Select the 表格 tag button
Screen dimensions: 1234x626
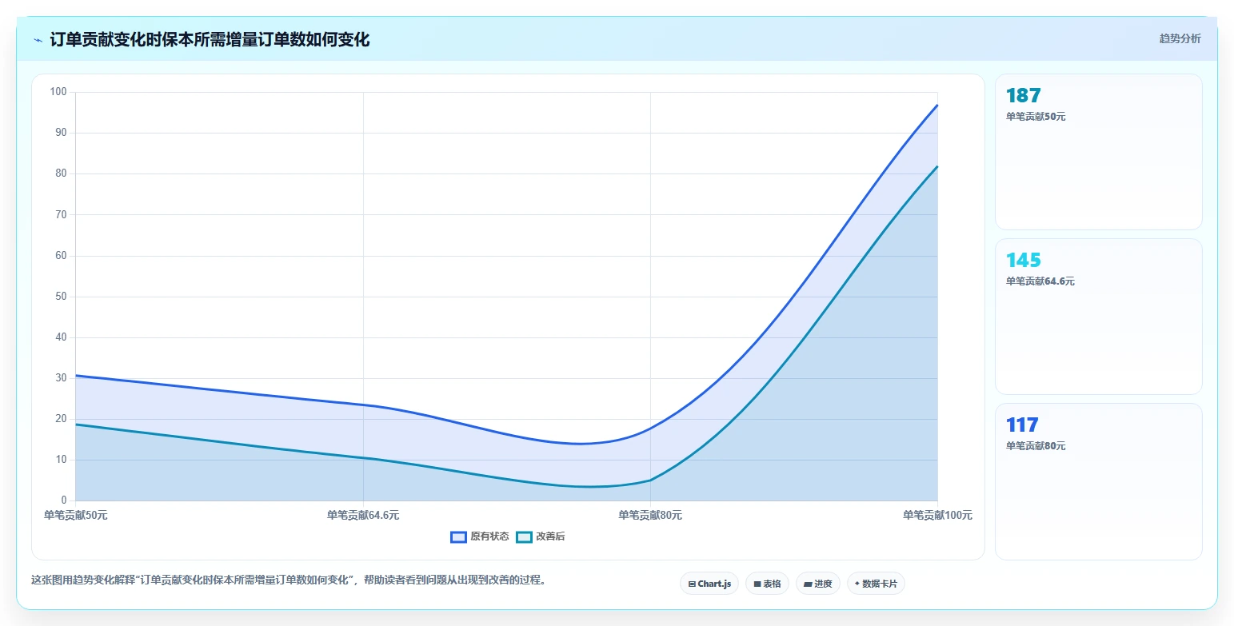[x=767, y=584]
